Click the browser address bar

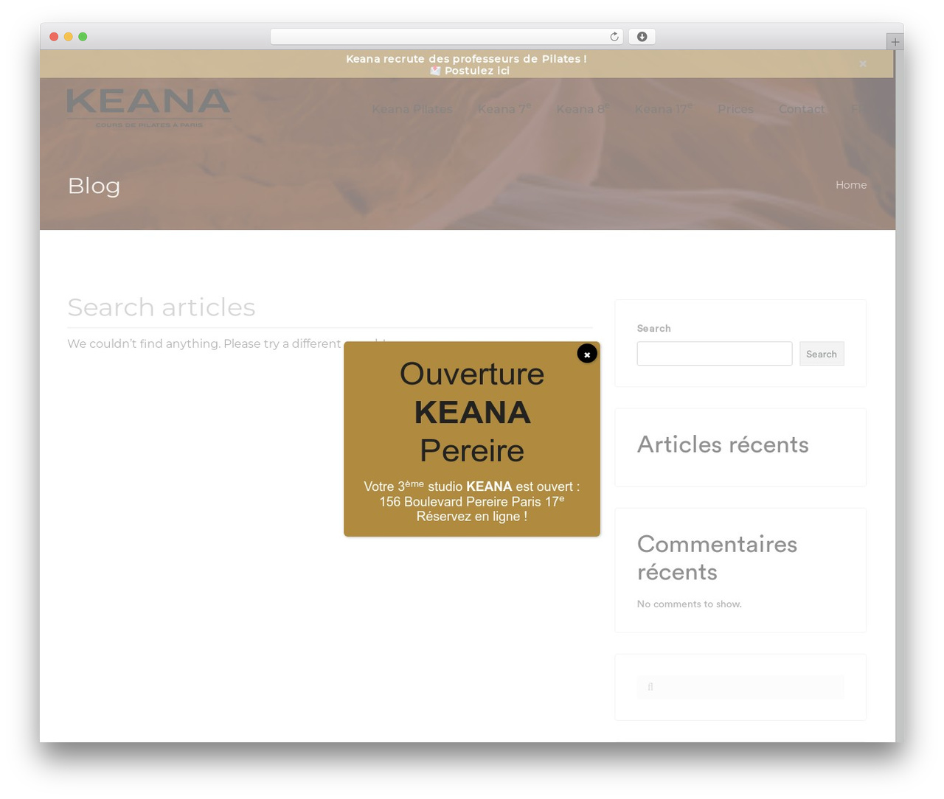tap(447, 37)
